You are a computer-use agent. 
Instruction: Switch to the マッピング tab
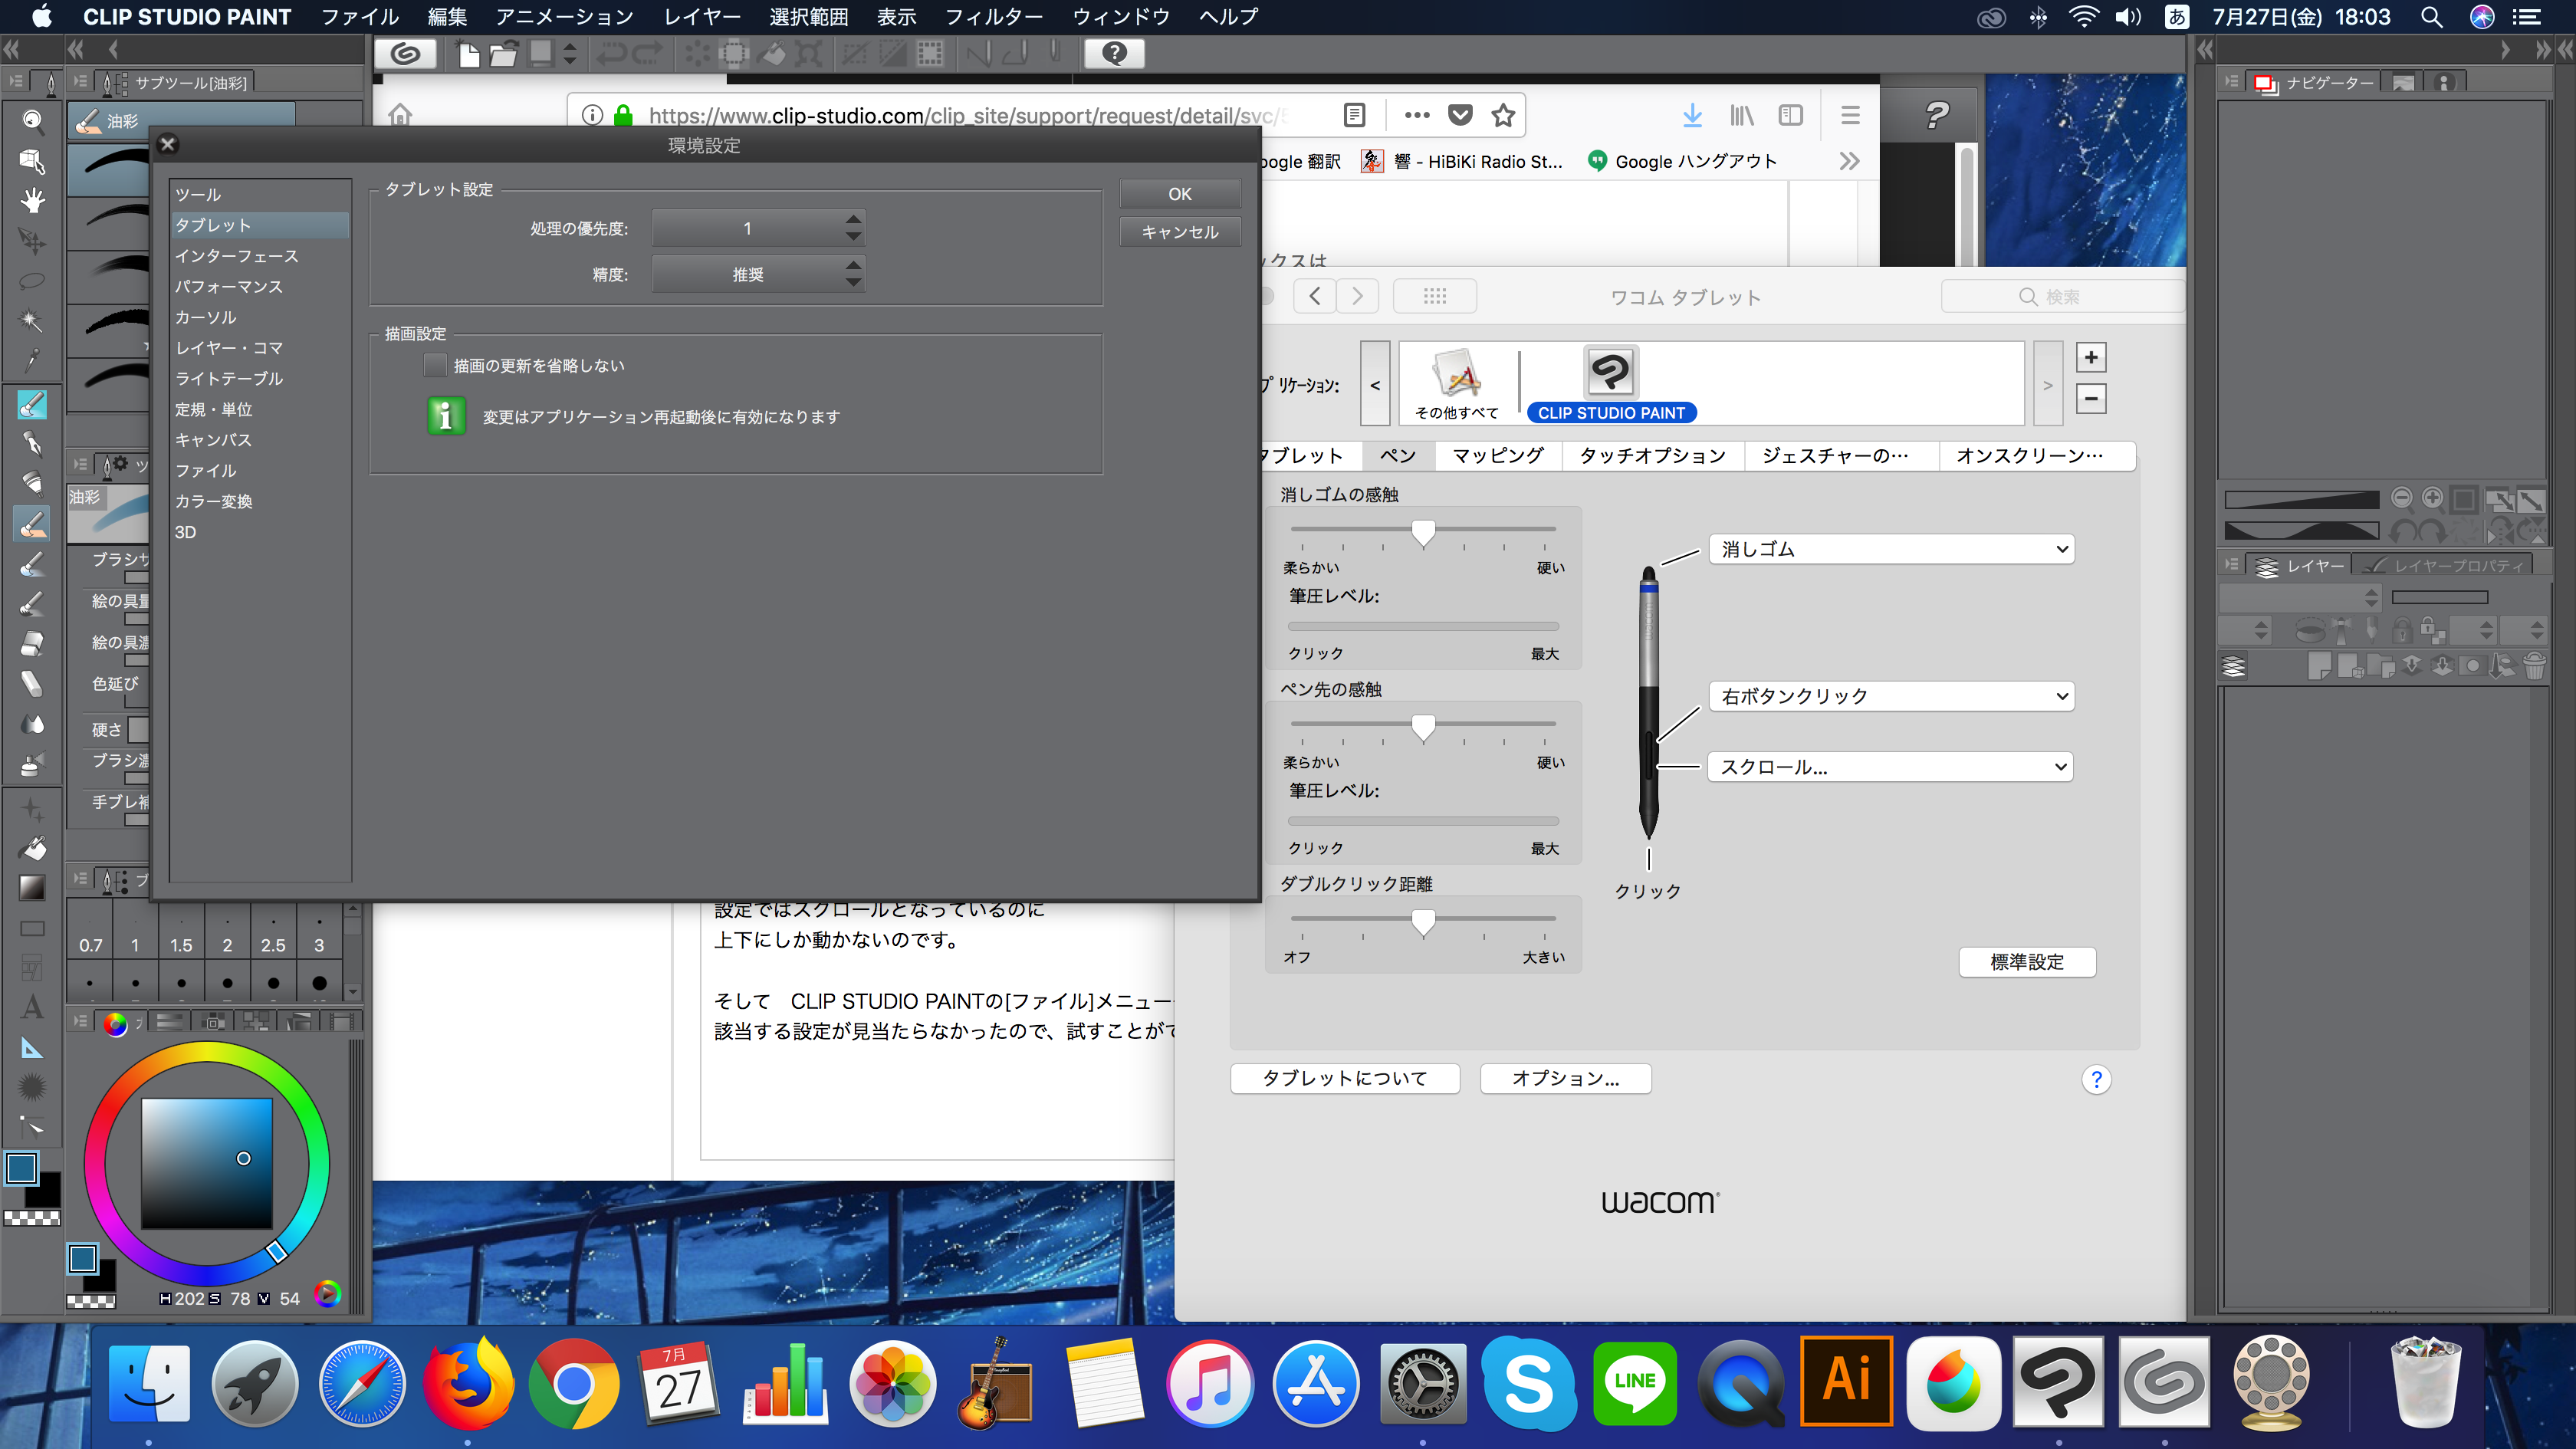coord(1497,456)
